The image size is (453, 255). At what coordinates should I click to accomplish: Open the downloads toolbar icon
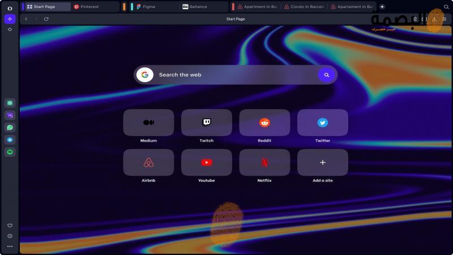pyautogui.click(x=434, y=19)
